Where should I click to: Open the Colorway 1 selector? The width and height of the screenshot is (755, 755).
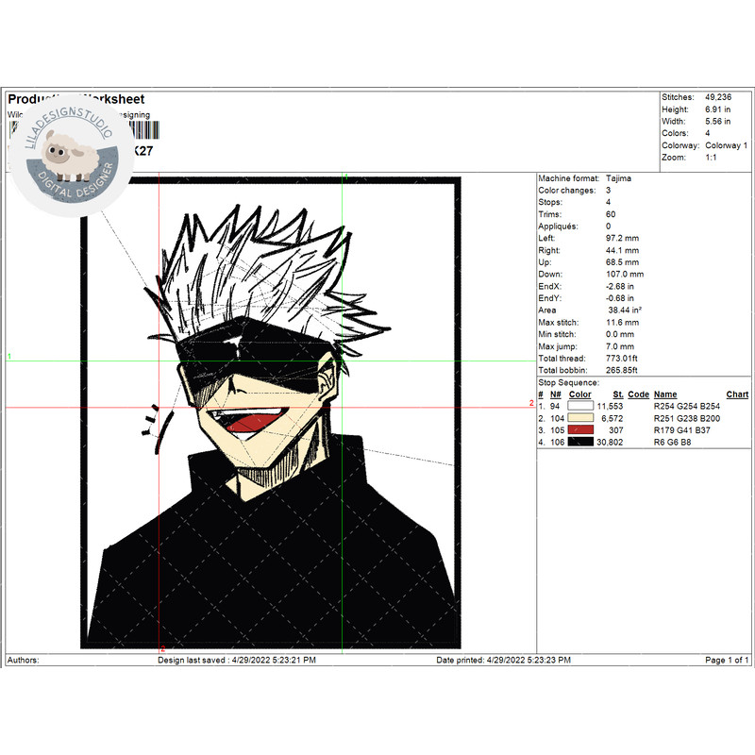click(728, 145)
